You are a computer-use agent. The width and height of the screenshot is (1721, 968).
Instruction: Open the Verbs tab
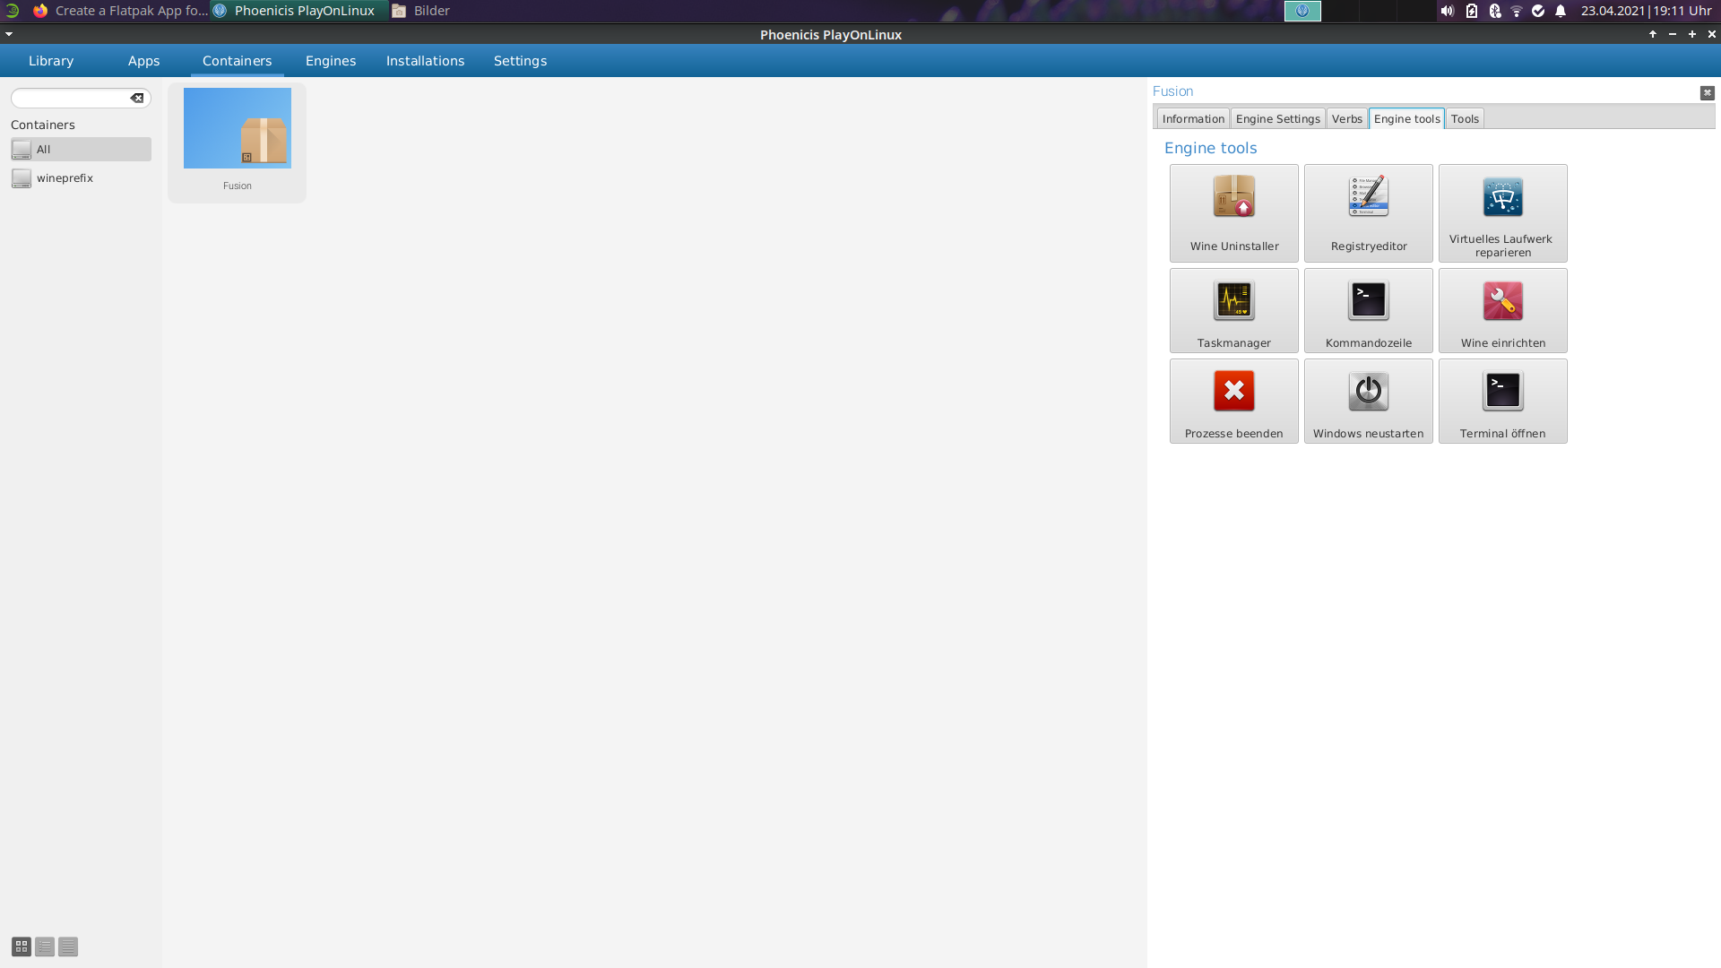pyautogui.click(x=1346, y=119)
